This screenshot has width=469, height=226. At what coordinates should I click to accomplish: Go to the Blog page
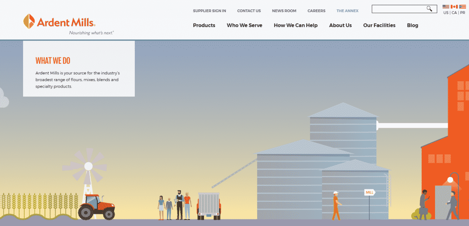coord(412,25)
